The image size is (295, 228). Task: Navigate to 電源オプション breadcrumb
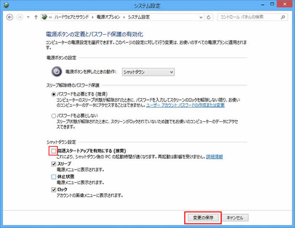click(108, 17)
